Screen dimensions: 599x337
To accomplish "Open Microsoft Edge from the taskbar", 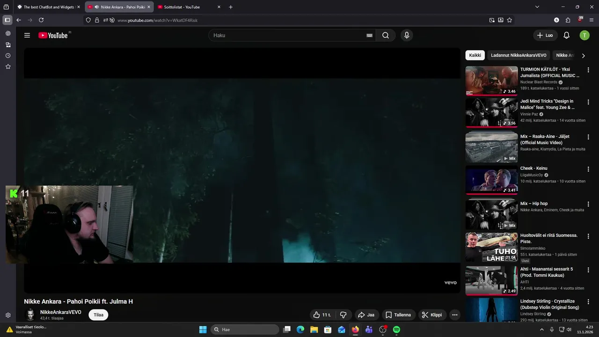I will [x=300, y=330].
